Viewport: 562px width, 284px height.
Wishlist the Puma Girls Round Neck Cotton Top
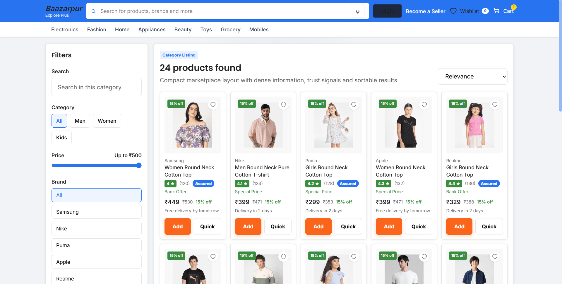click(x=354, y=105)
